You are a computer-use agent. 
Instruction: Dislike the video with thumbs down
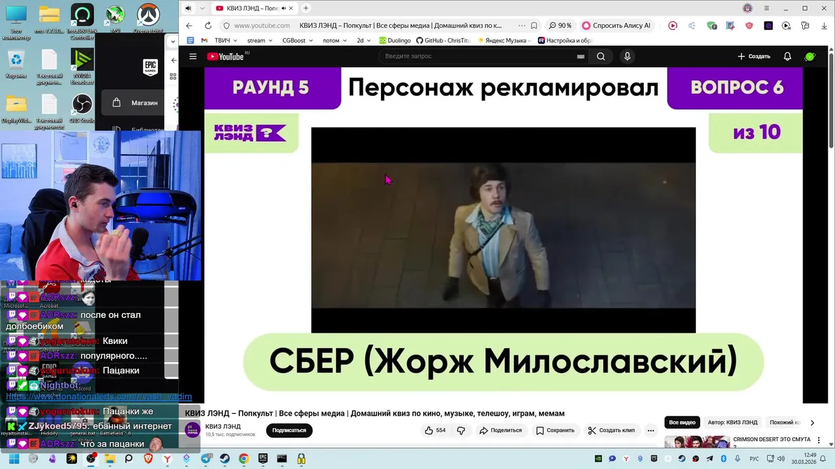(461, 431)
